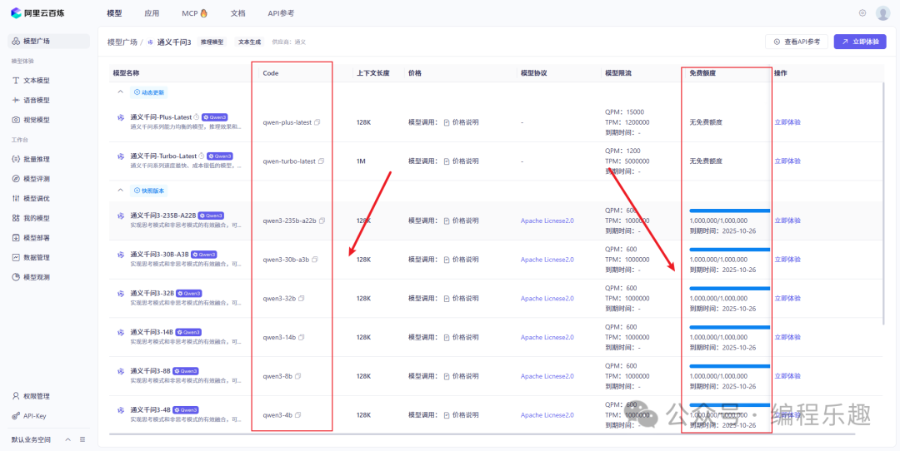The width and height of the screenshot is (900, 451).
Task: Click 模型广场 in the breadcrumb
Action: (x=122, y=42)
